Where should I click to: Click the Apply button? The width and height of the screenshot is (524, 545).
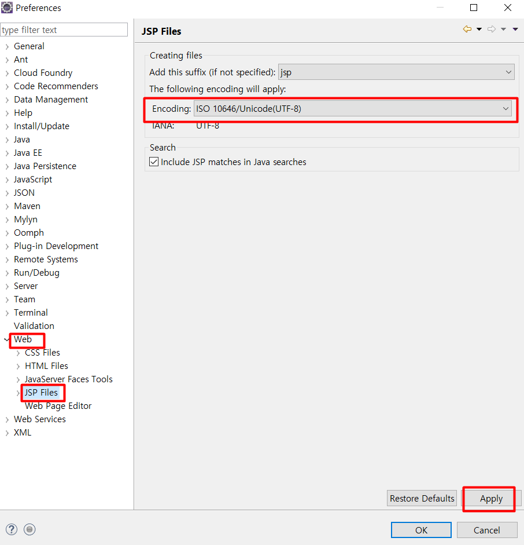[491, 499]
